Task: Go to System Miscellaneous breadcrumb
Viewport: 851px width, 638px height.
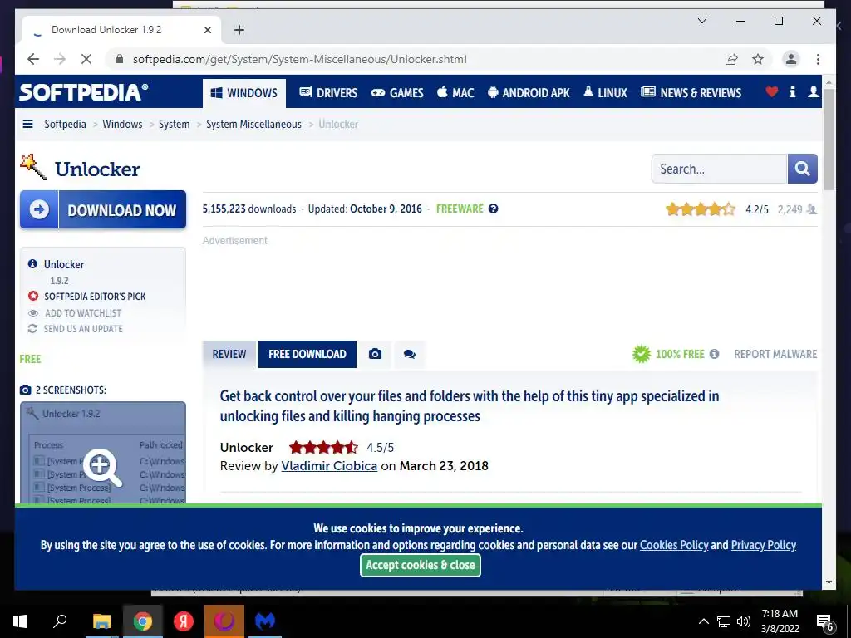Action: 253,125
